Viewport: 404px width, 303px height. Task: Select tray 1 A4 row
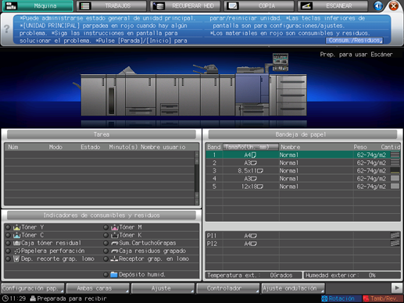click(302, 155)
